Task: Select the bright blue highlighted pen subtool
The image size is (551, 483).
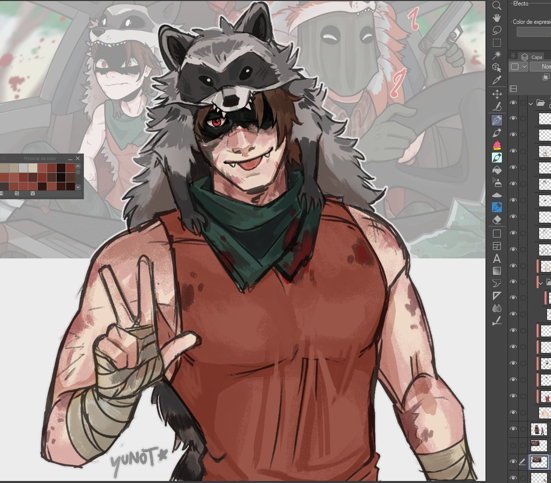Action: (x=496, y=208)
